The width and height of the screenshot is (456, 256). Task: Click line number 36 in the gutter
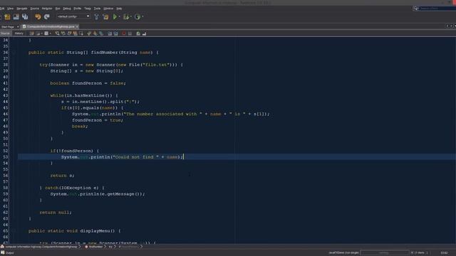[6, 53]
